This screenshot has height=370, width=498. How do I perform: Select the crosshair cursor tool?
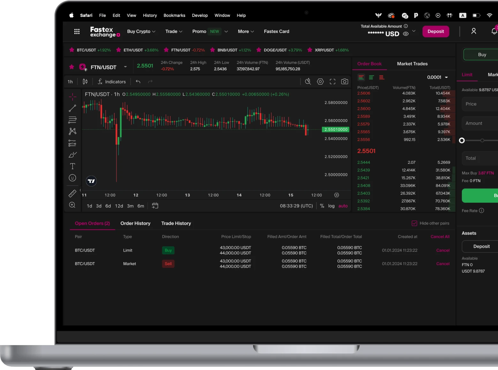coord(72,96)
